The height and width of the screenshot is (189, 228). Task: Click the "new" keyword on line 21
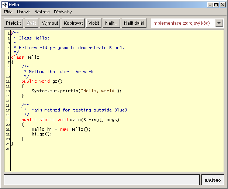point(64,129)
